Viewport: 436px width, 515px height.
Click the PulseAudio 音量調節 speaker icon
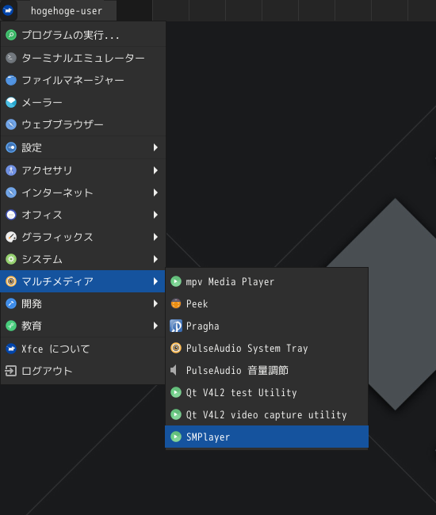(x=174, y=371)
